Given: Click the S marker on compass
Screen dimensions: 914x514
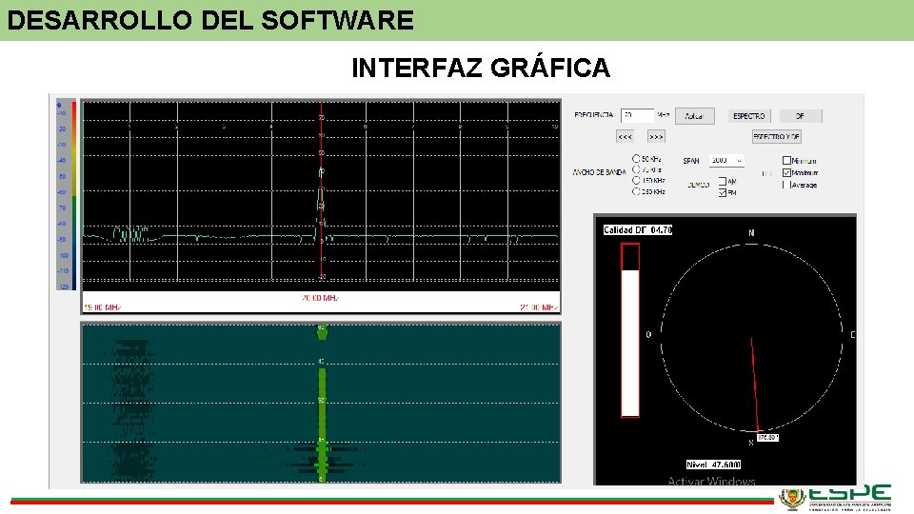Looking at the screenshot, I should pos(751,443).
